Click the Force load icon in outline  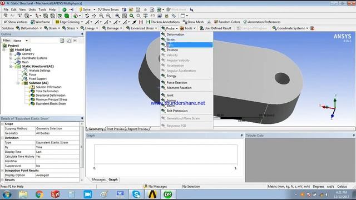click(x=26, y=74)
